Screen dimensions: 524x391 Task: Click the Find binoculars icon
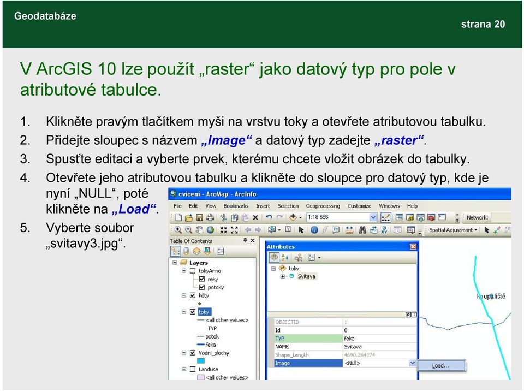coord(362,230)
